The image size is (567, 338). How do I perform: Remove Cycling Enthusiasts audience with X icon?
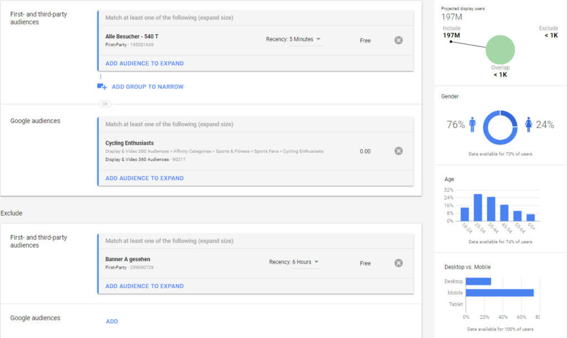(399, 151)
